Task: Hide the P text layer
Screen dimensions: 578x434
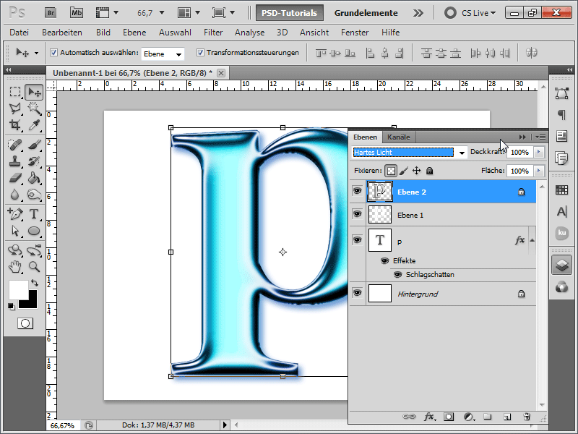Action: click(357, 240)
